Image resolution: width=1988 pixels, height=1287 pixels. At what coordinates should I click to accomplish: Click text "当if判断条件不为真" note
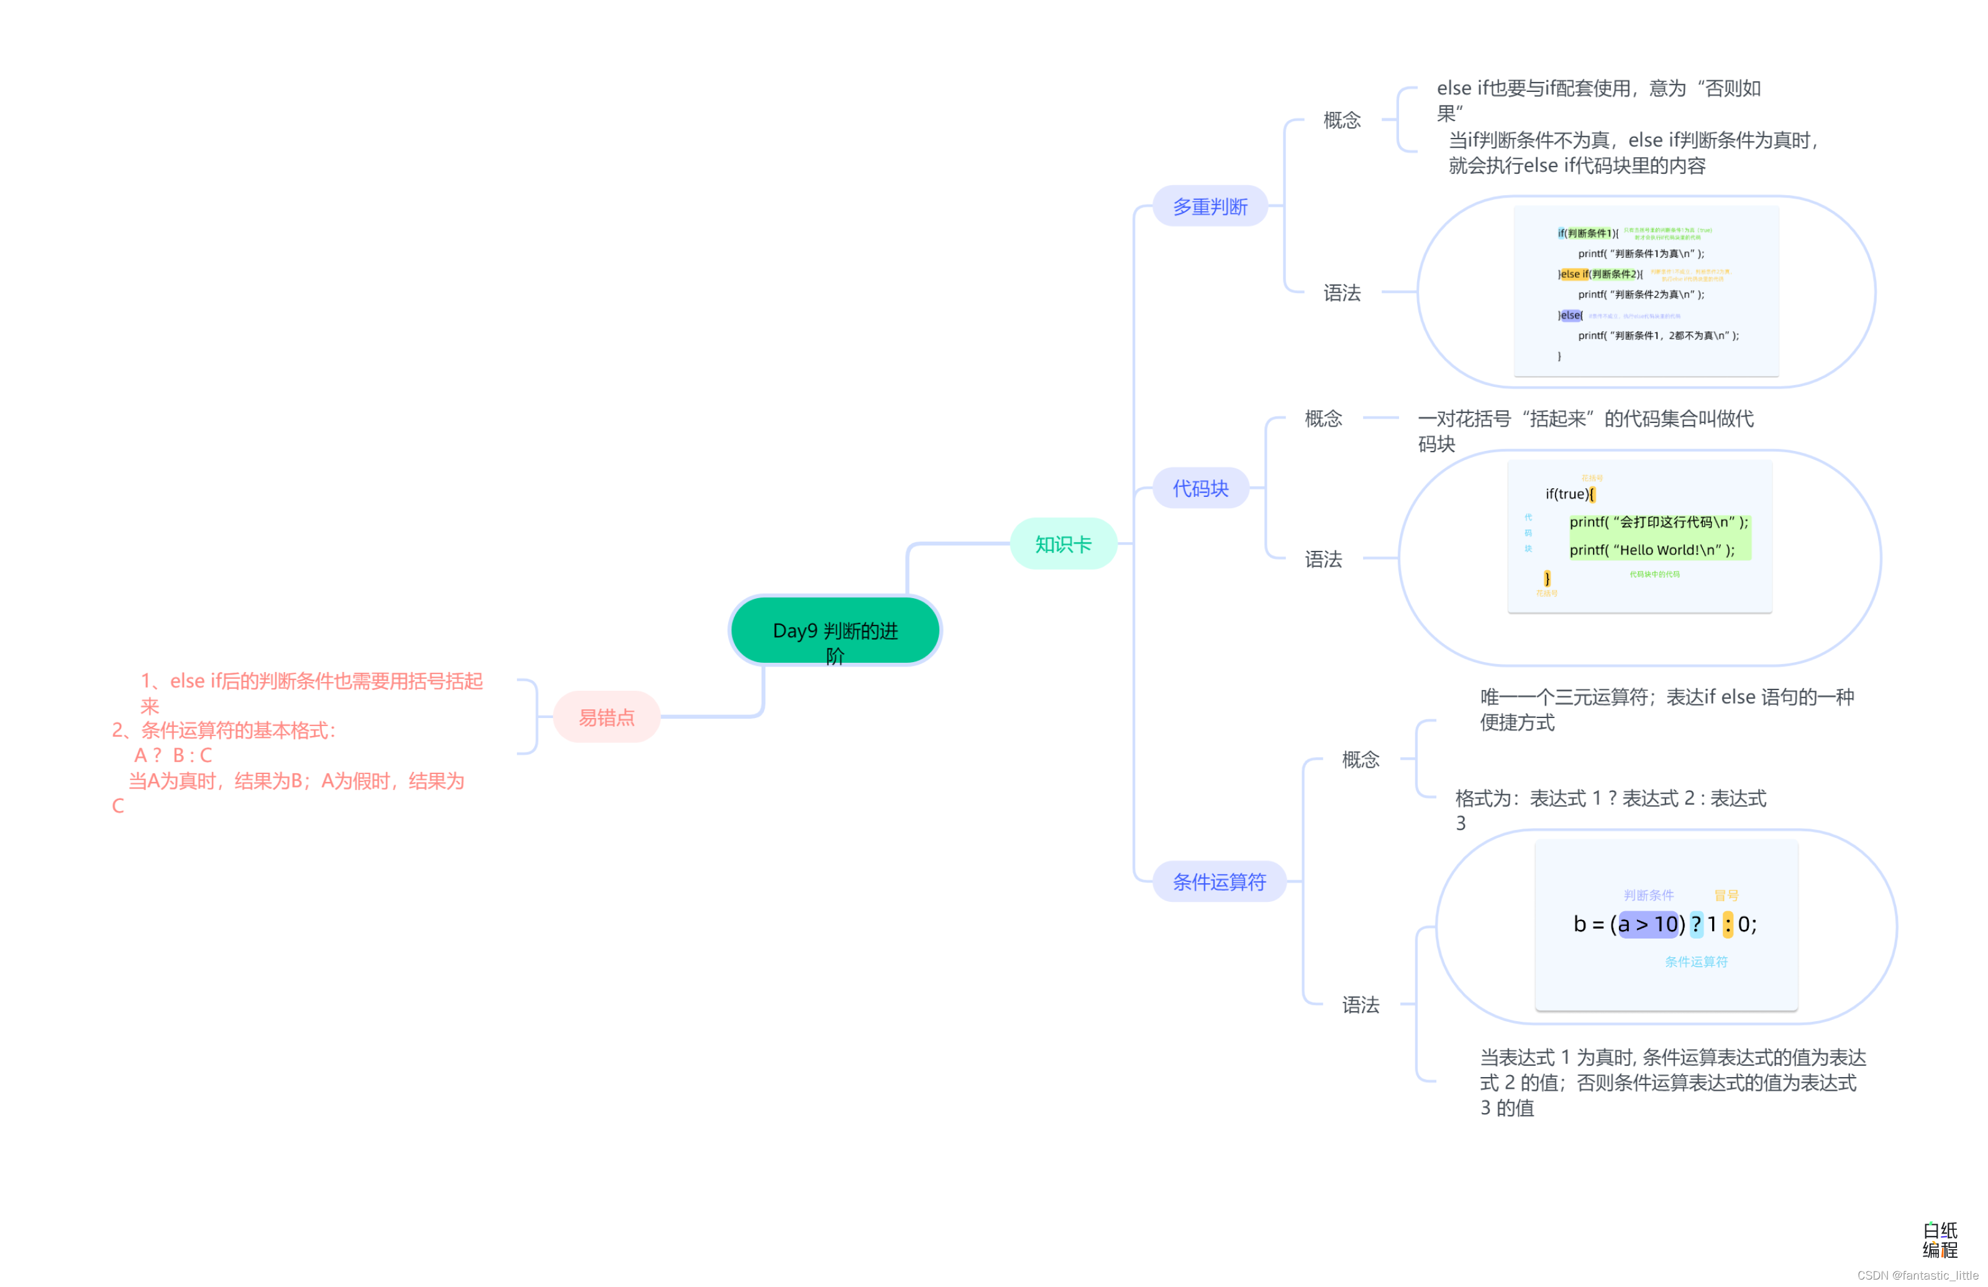(1632, 152)
